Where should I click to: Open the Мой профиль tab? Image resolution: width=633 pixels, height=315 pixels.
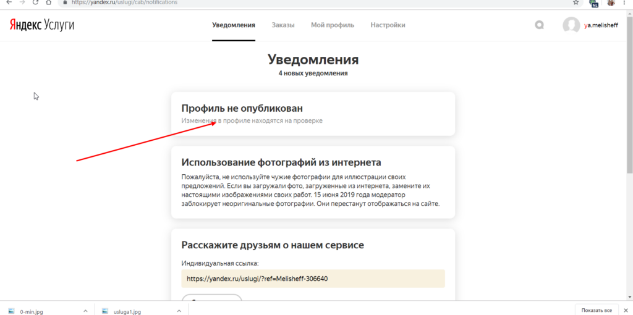333,25
